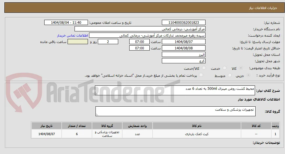Click table cell with unit عدد

click(137, 134)
